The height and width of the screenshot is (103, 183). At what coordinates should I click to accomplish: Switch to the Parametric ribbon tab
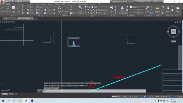(30, 4)
